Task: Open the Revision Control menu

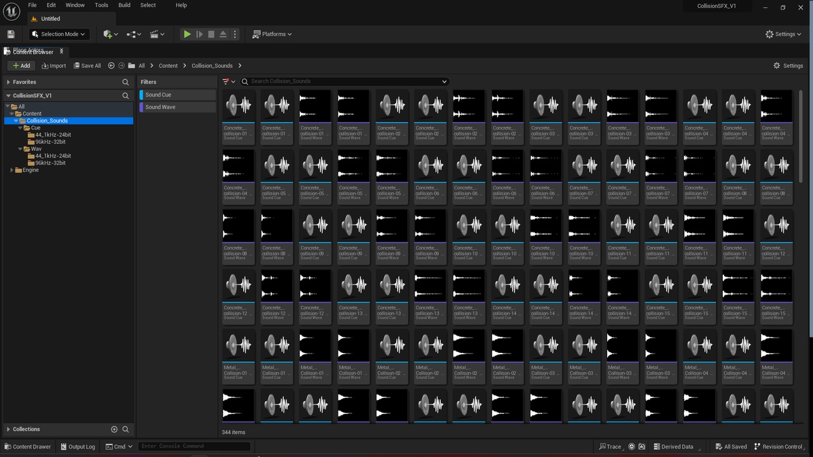Action: point(778,446)
